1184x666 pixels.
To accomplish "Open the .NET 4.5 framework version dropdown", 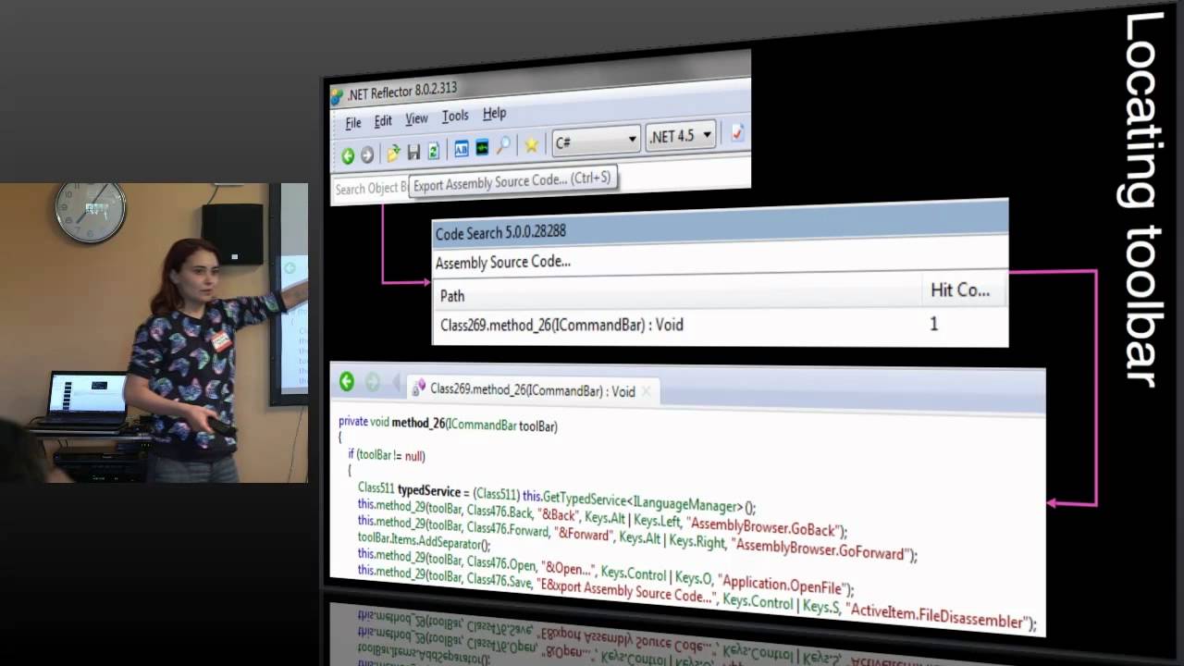I will [x=681, y=135].
